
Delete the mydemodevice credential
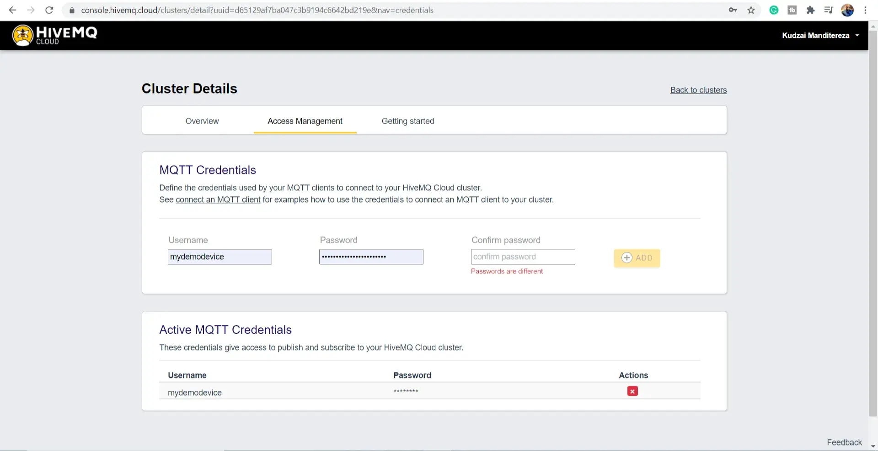pyautogui.click(x=632, y=391)
